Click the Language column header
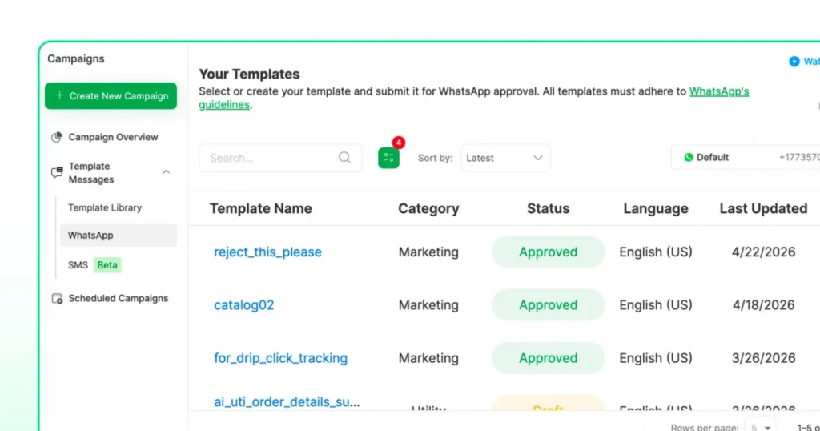This screenshot has height=431, width=820. (656, 209)
